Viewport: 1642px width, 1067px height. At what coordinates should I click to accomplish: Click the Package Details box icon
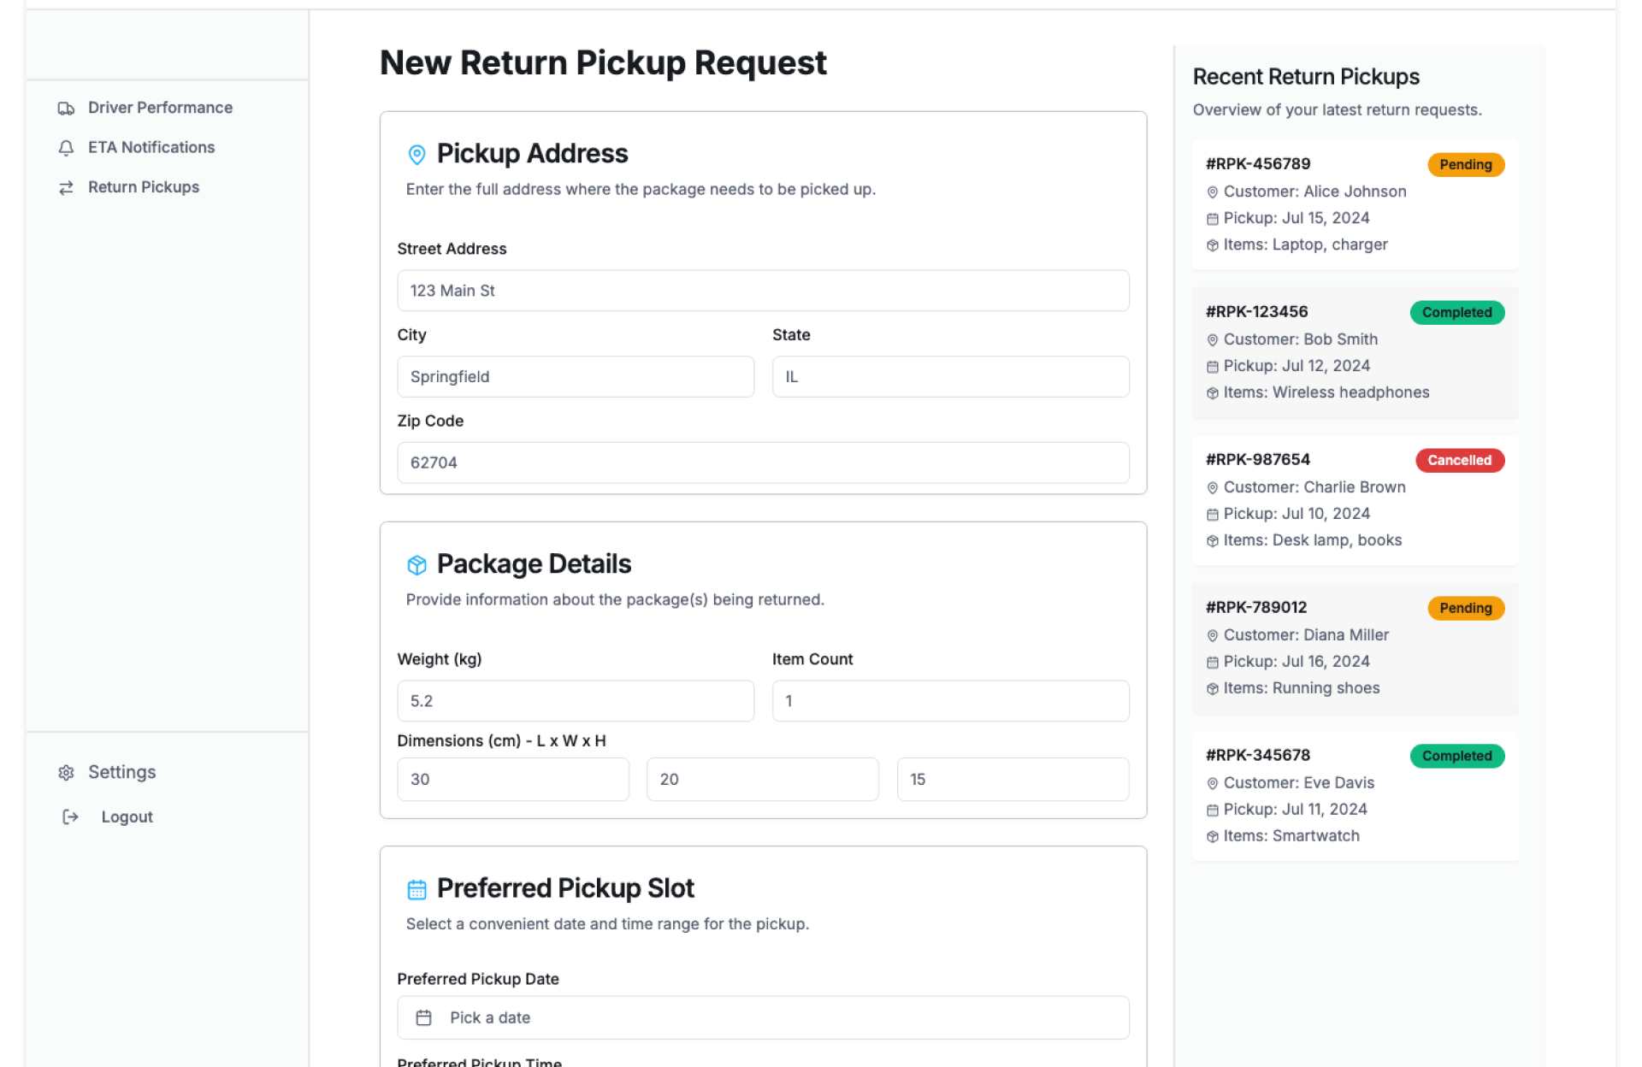416,565
